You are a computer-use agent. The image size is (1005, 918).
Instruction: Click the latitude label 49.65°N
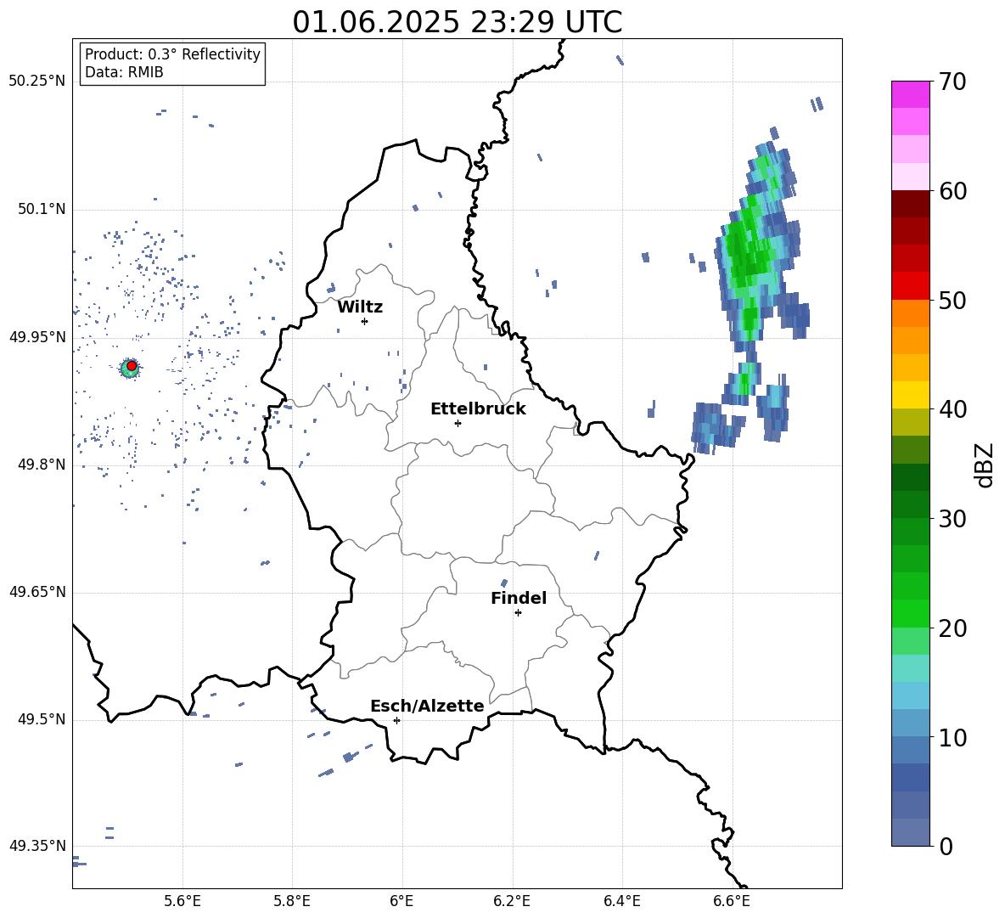coord(37,592)
